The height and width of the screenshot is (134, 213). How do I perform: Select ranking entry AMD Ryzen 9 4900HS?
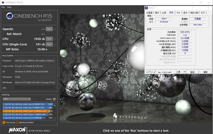(x=28, y=111)
